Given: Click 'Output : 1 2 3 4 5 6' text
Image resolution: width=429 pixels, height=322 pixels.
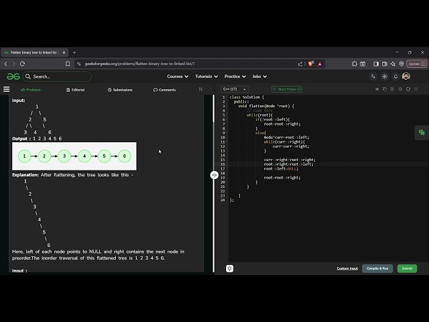Looking at the screenshot, I should 37,139.
